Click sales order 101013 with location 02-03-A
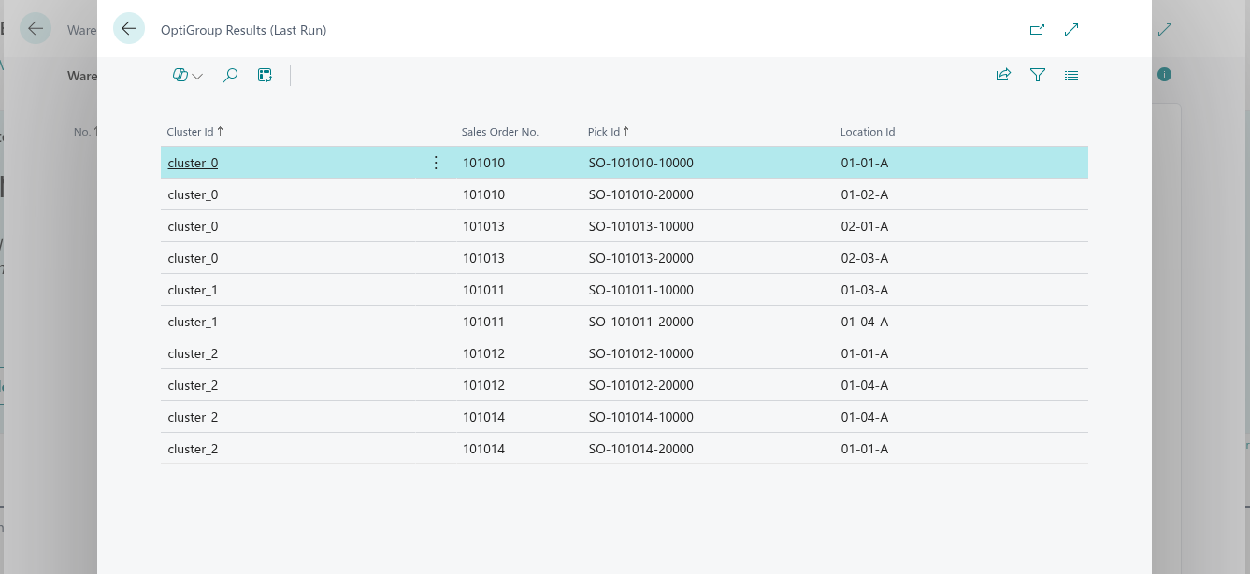 [x=483, y=258]
